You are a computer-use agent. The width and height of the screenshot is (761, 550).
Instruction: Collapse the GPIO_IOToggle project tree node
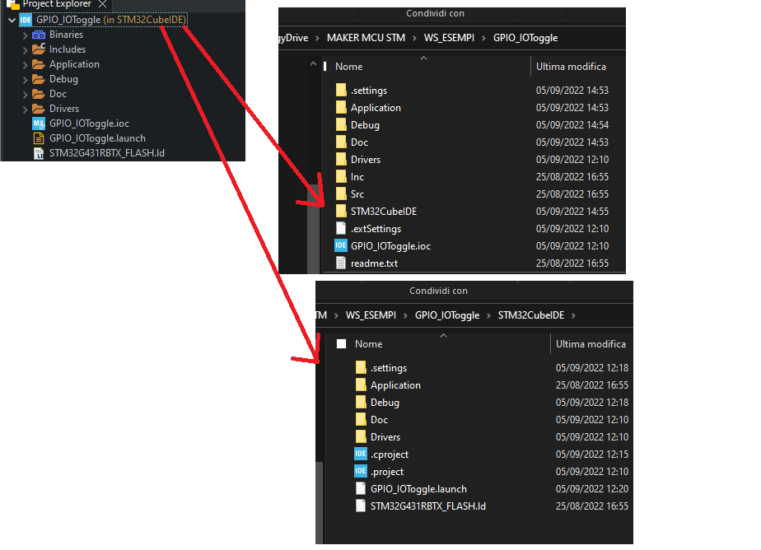pyautogui.click(x=12, y=21)
